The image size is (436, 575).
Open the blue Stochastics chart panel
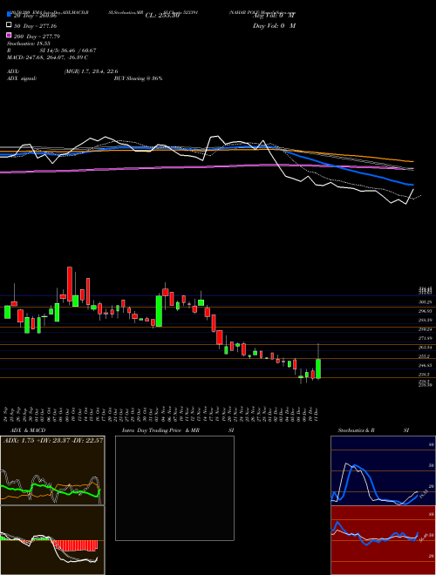pos(383,470)
